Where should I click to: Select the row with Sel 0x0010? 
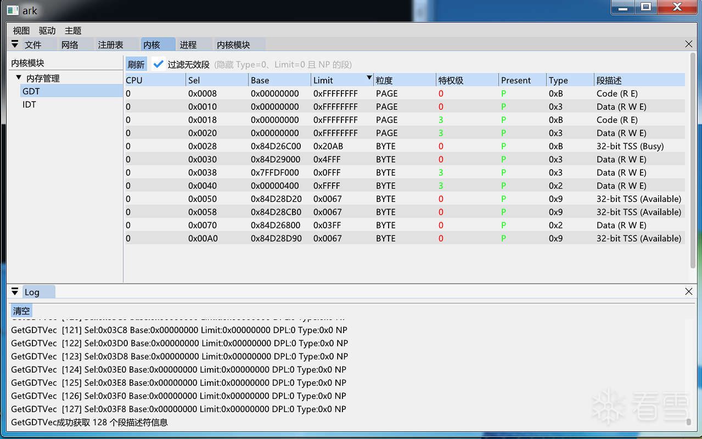[x=405, y=106]
